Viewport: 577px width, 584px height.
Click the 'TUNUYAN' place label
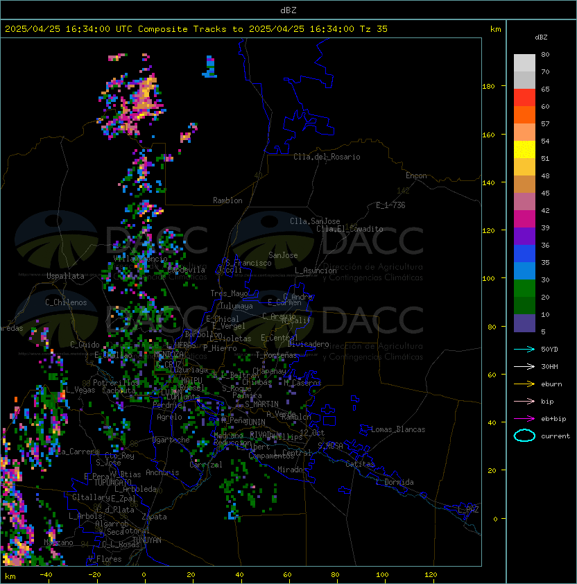click(147, 540)
